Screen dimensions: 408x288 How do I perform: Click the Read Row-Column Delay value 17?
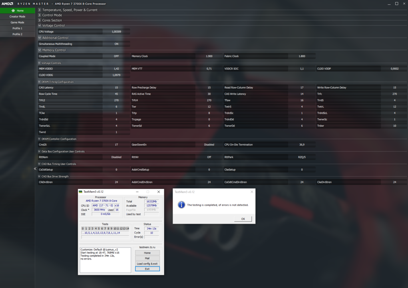pos(302,88)
